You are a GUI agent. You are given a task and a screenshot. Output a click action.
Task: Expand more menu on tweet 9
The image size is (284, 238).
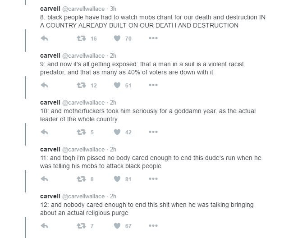click(x=153, y=85)
